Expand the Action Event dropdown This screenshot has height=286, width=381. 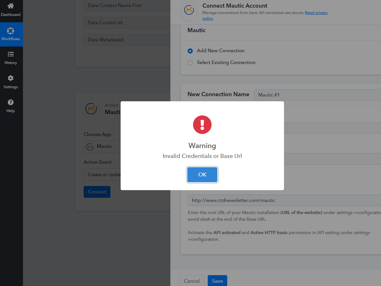102,175
